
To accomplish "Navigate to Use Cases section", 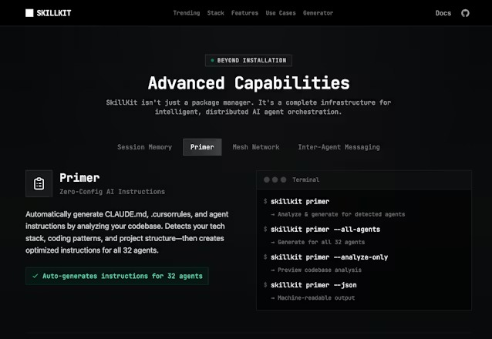I will pos(281,13).
